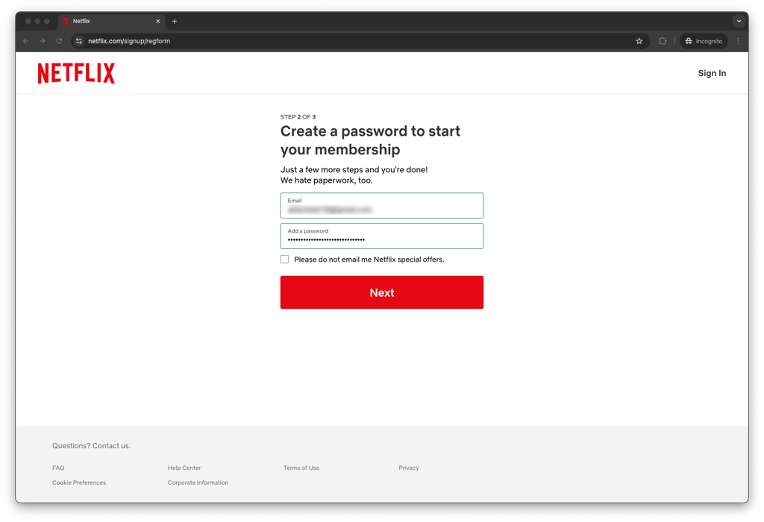
Task: Click the address bar URL
Action: tap(129, 42)
